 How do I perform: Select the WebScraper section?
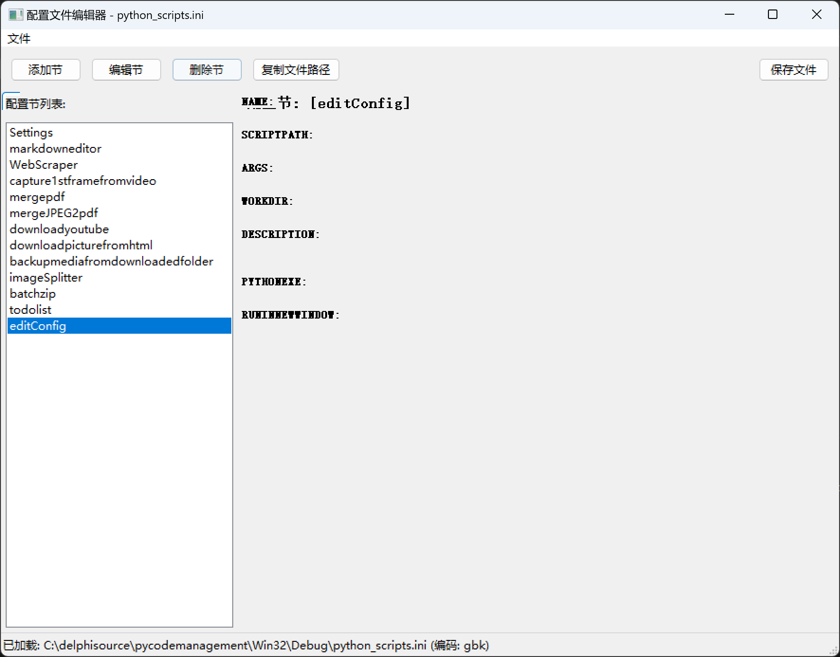119,164
